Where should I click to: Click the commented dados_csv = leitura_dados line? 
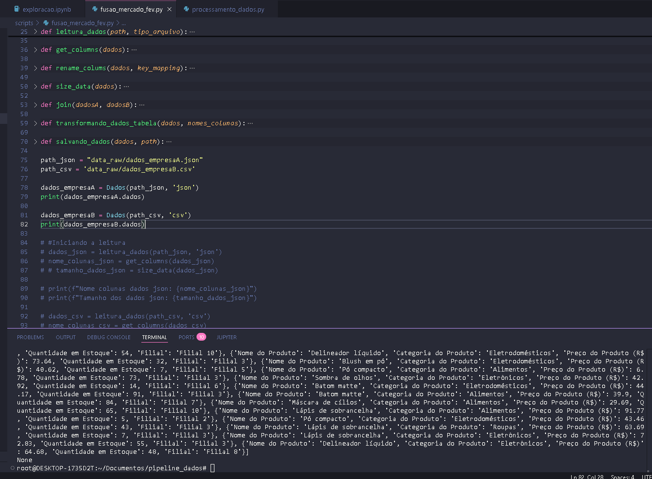pyautogui.click(x=125, y=316)
